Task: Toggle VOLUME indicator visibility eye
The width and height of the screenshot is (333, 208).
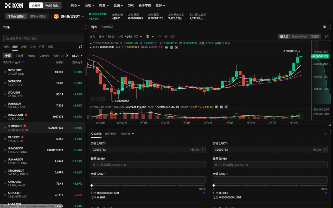Action: pos(216,107)
